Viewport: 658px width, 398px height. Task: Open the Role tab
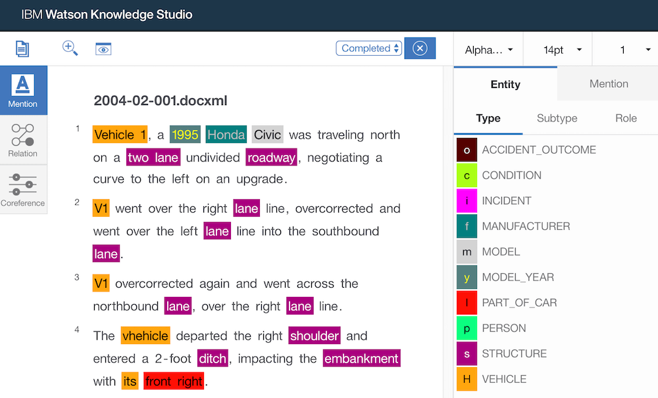[x=626, y=118]
